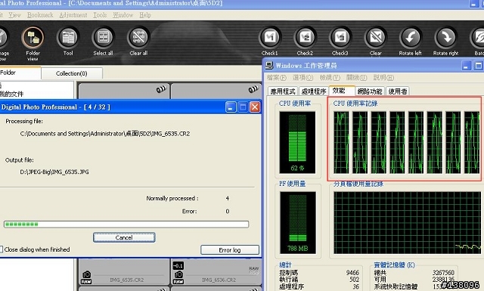Open Window menu

pyautogui.click(x=123, y=15)
